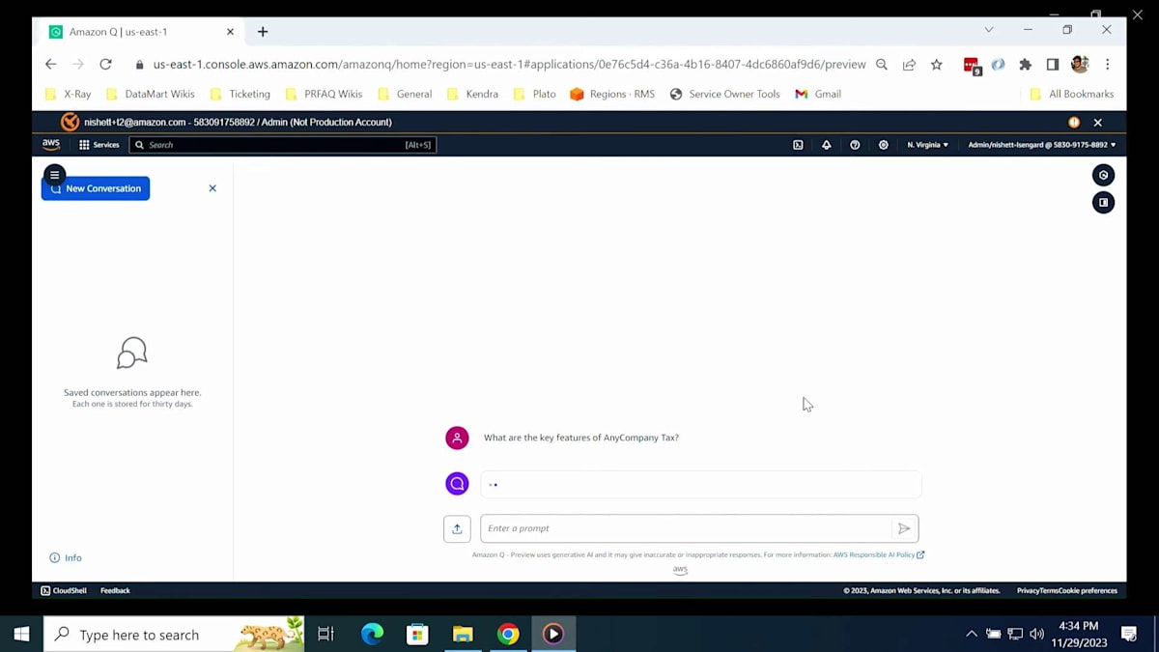The height and width of the screenshot is (652, 1159).
Task: Start a New Conversation
Action: tap(96, 188)
